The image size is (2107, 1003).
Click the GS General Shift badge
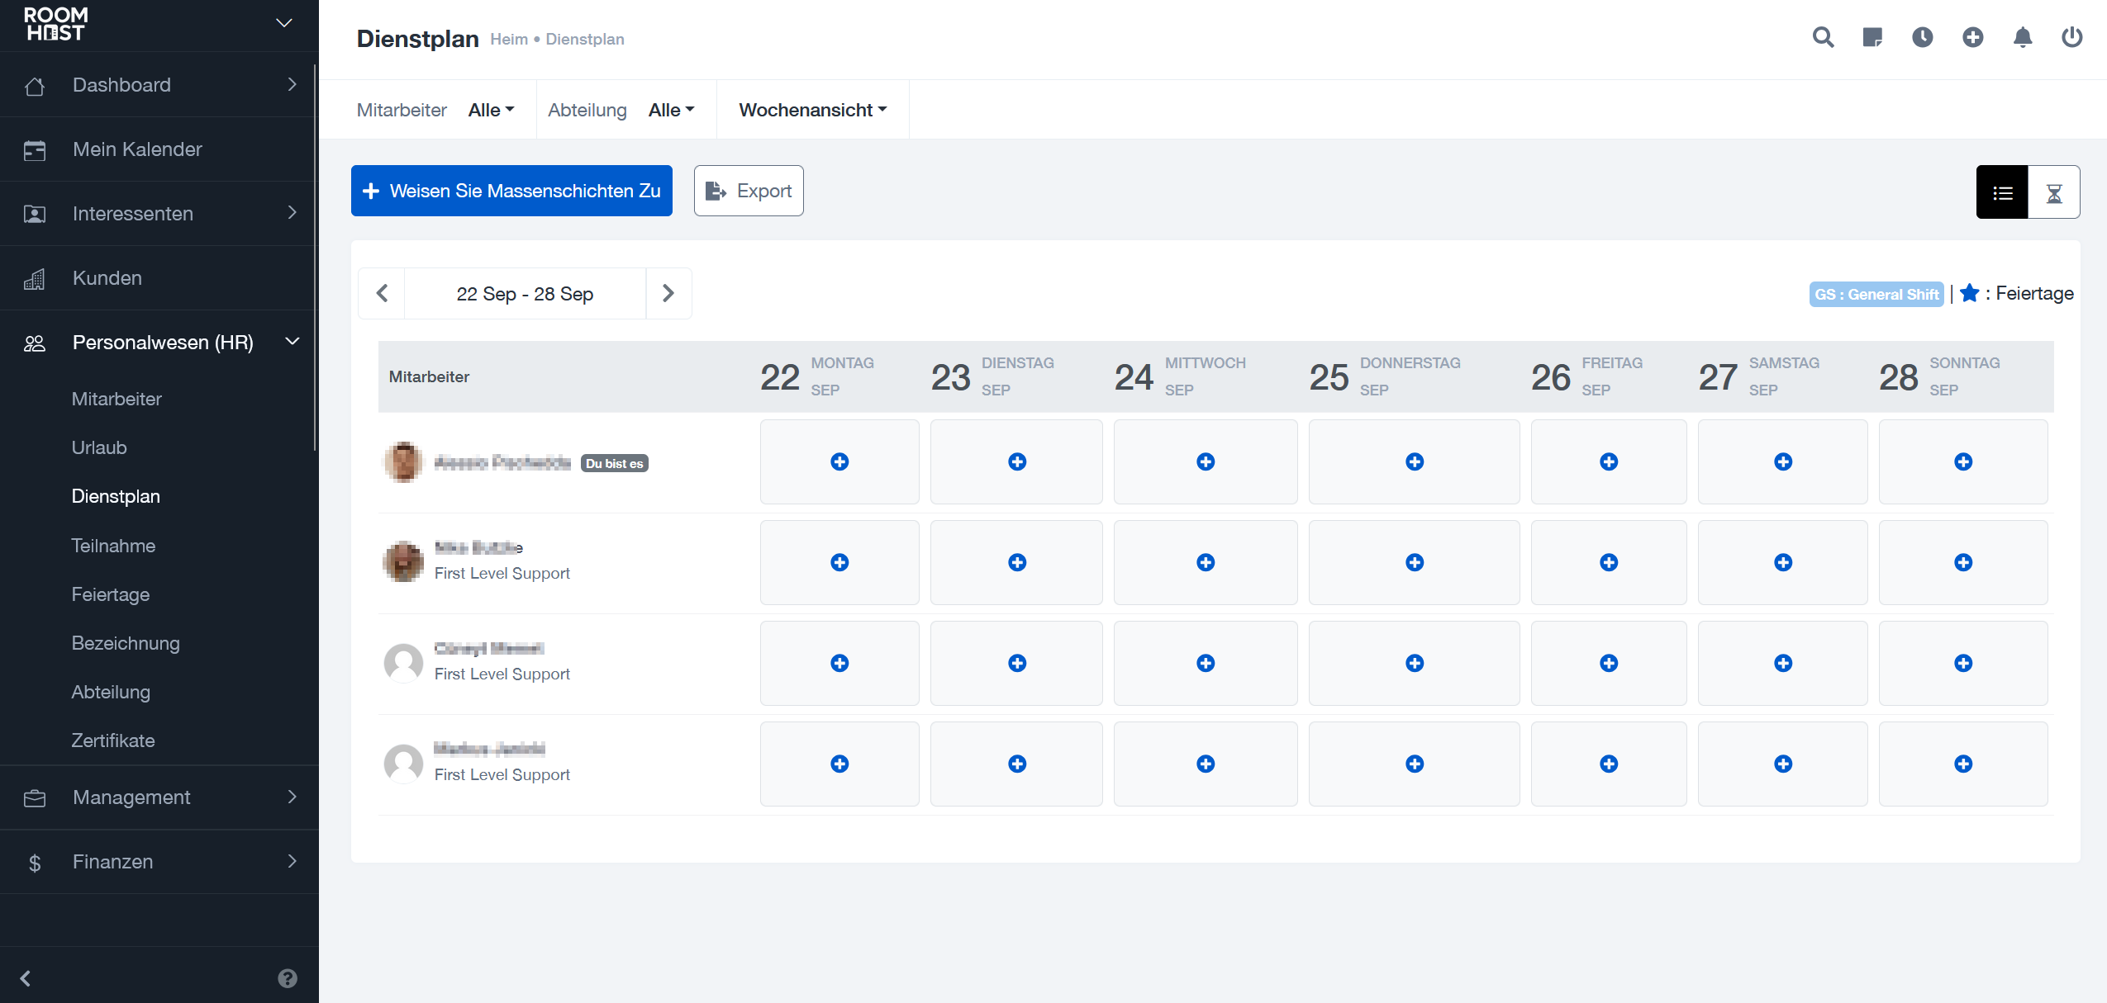pyautogui.click(x=1876, y=294)
